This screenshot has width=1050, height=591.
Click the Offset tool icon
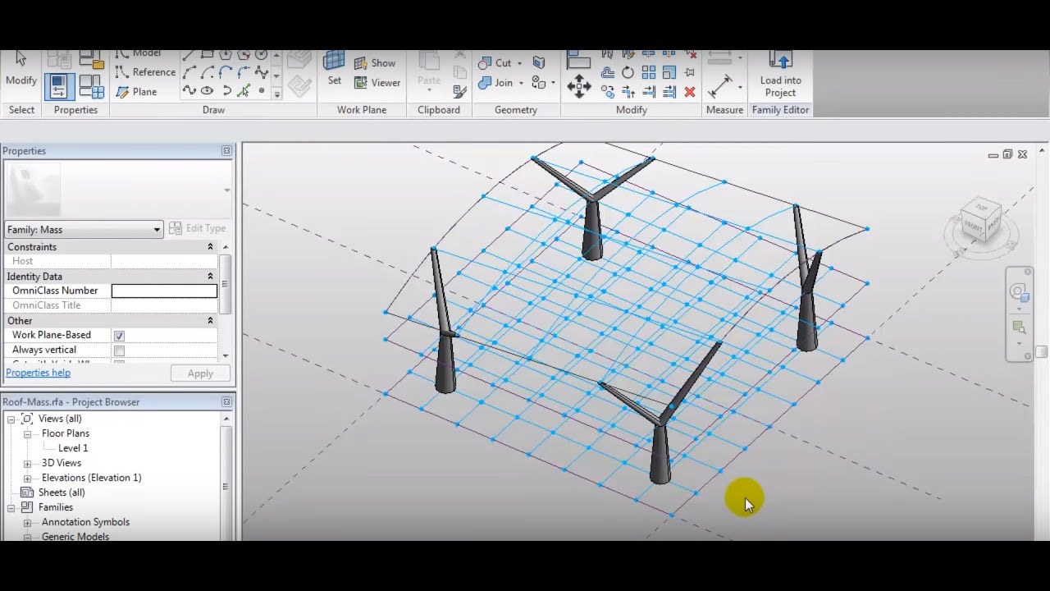pyautogui.click(x=608, y=72)
